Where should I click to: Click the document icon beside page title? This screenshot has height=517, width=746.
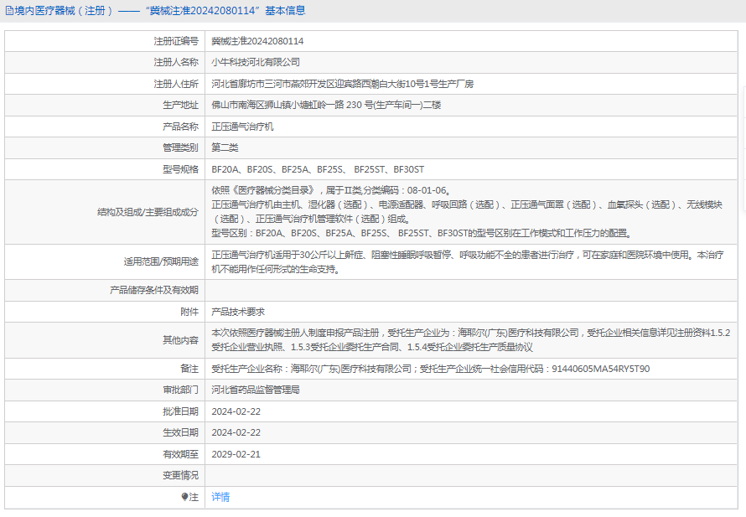9,11
